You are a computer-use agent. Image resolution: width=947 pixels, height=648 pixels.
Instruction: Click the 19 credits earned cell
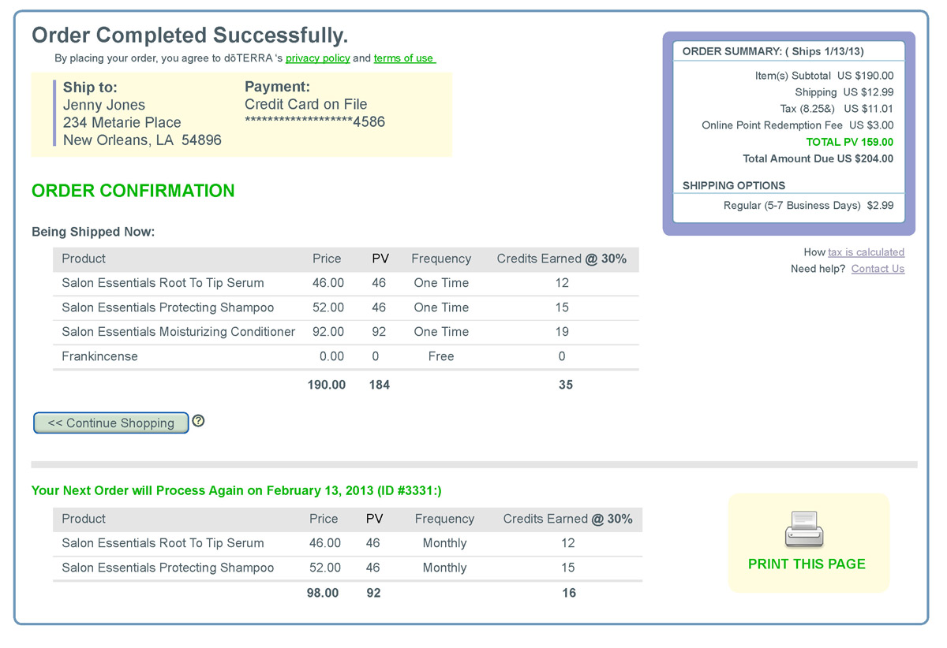(562, 332)
